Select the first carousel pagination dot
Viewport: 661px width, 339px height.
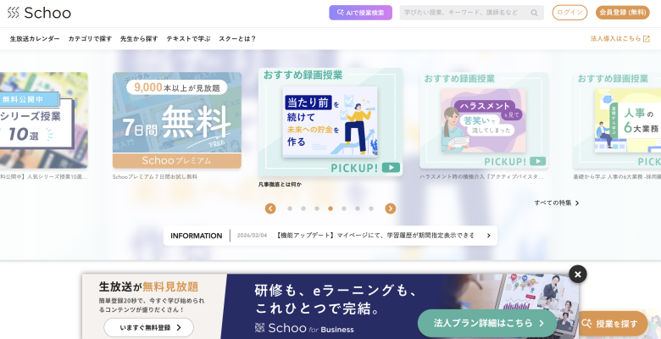coord(290,208)
